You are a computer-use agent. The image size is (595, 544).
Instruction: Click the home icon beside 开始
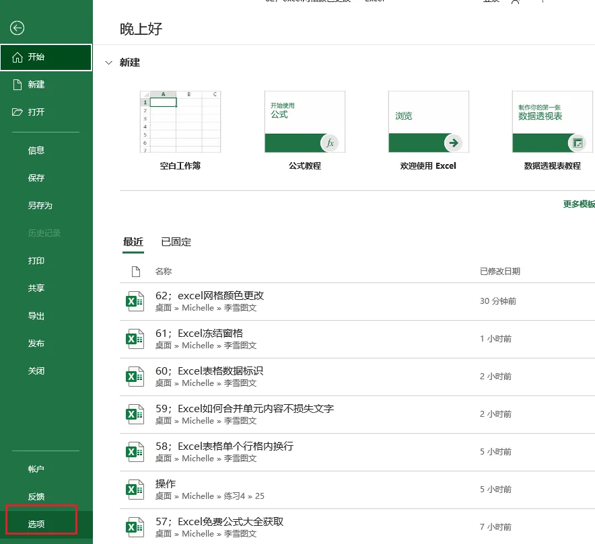pyautogui.click(x=17, y=57)
